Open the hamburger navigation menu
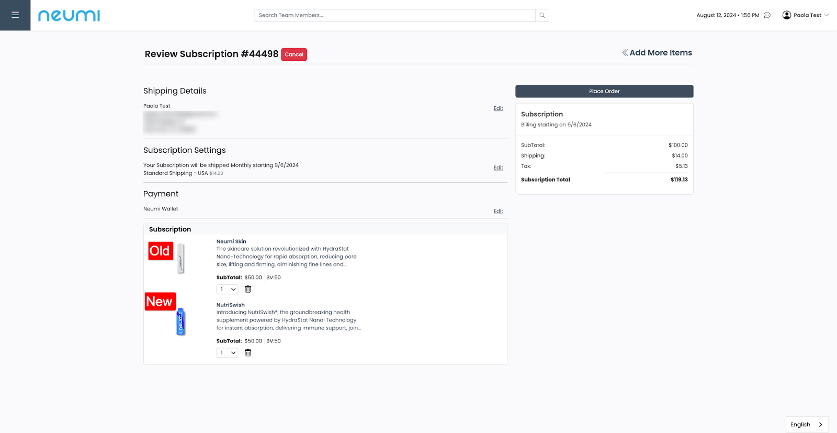The width and height of the screenshot is (837, 433). pos(15,15)
